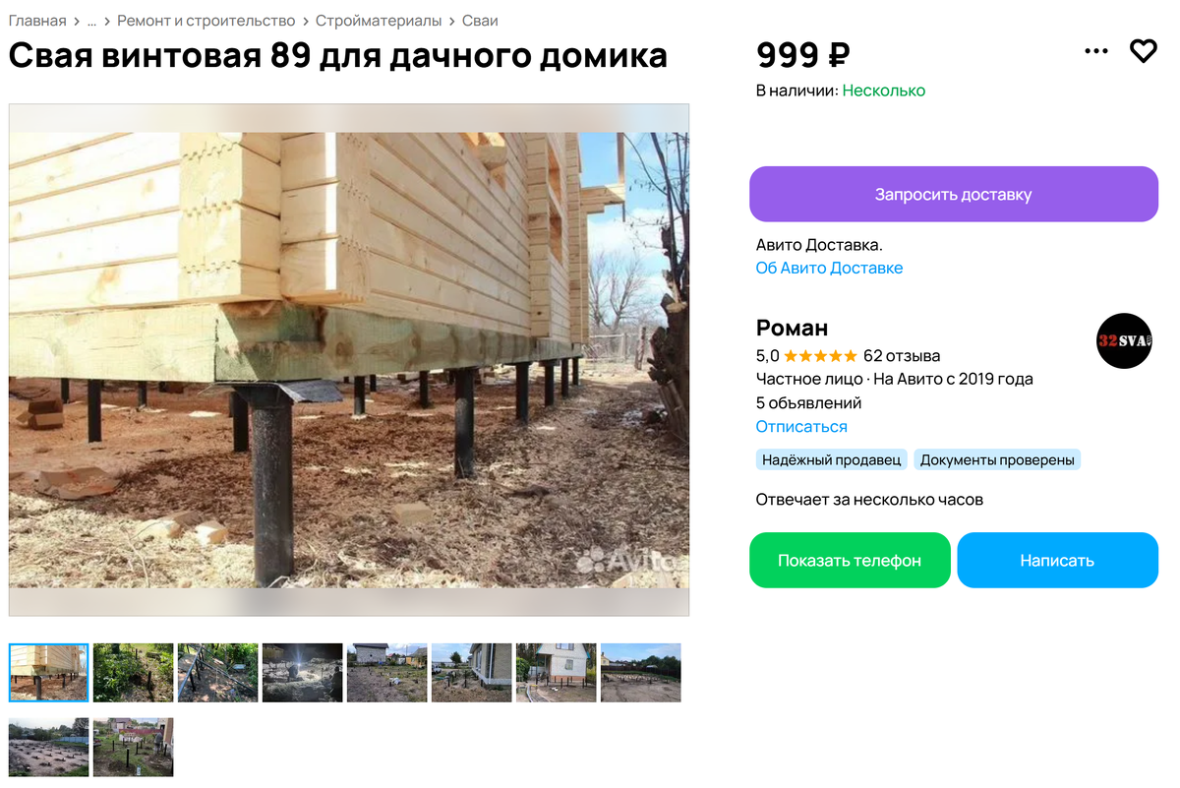This screenshot has height=788, width=1180.
Task: Select second thumbnail with green garden piles
Action: click(134, 673)
